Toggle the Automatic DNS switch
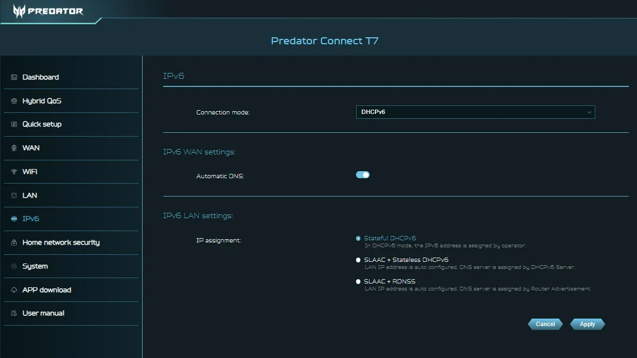Viewport: 637px width, 358px height. [x=362, y=174]
